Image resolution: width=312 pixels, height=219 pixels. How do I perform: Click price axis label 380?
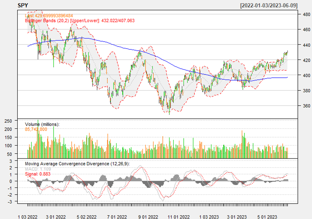(306, 91)
